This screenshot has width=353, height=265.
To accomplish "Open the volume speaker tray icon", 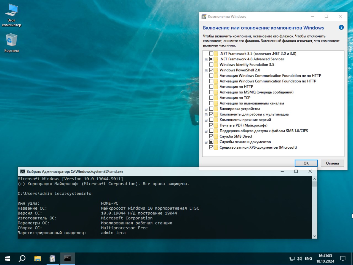I will [299, 259].
